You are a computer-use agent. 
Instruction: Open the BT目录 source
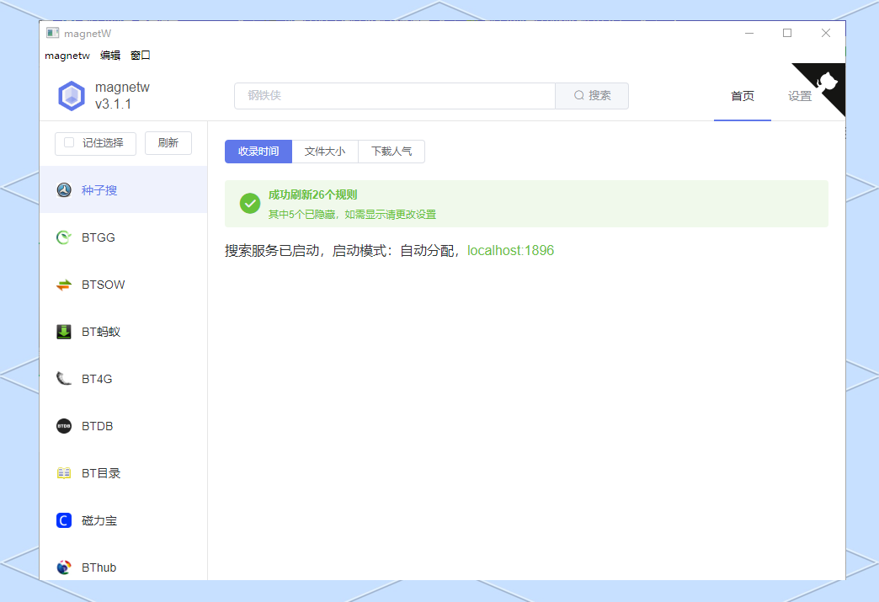pyautogui.click(x=64, y=473)
